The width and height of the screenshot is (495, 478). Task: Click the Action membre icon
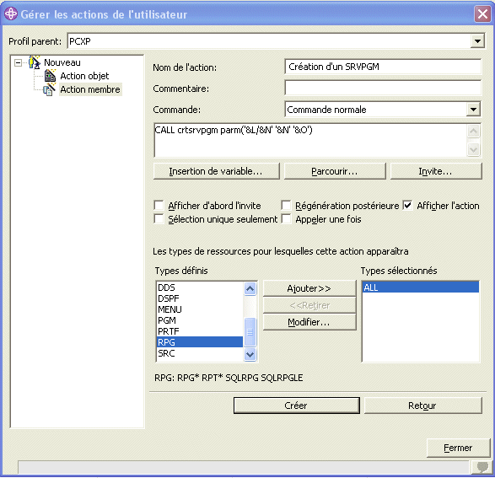(x=50, y=89)
